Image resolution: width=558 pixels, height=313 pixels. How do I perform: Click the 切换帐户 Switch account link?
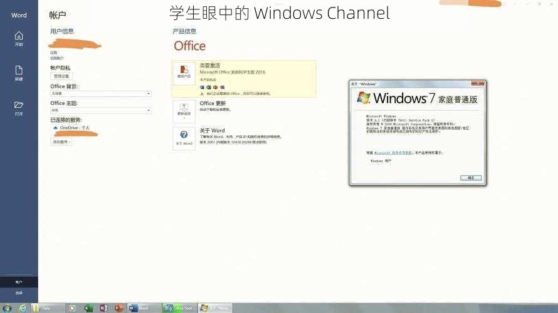(x=56, y=58)
